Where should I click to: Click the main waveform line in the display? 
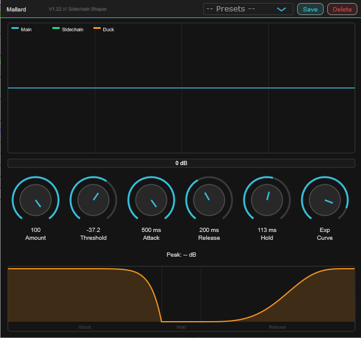coord(181,88)
